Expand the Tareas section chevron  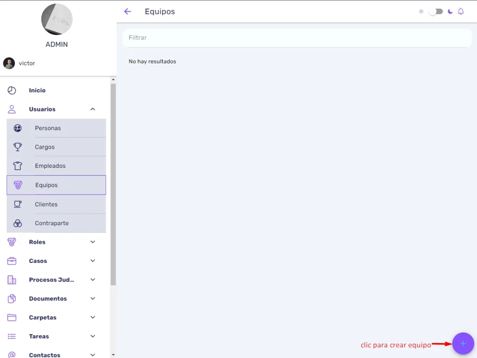click(x=93, y=337)
